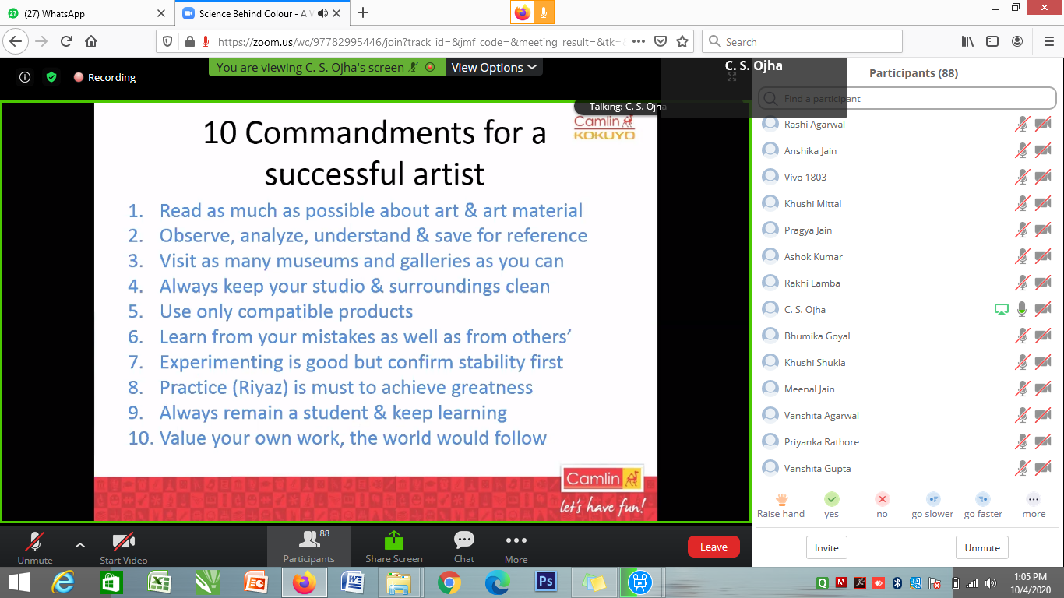The width and height of the screenshot is (1064, 598).
Task: Open the meeting info icon near Recording
Action: tap(25, 77)
